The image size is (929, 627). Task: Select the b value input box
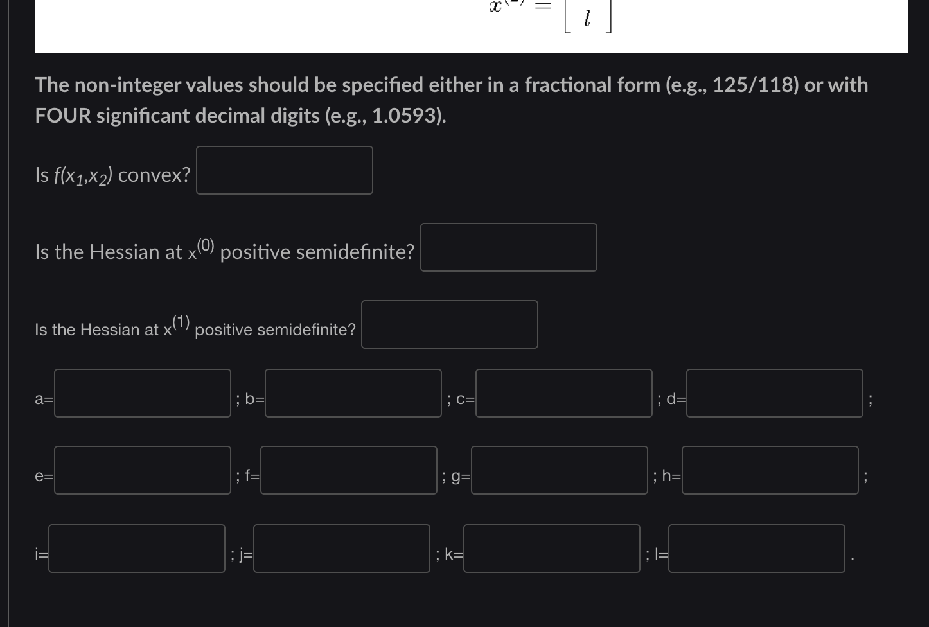pos(353,394)
